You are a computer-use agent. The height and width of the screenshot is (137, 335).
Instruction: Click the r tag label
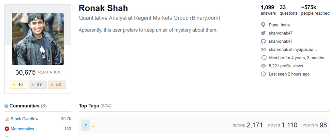85,125
